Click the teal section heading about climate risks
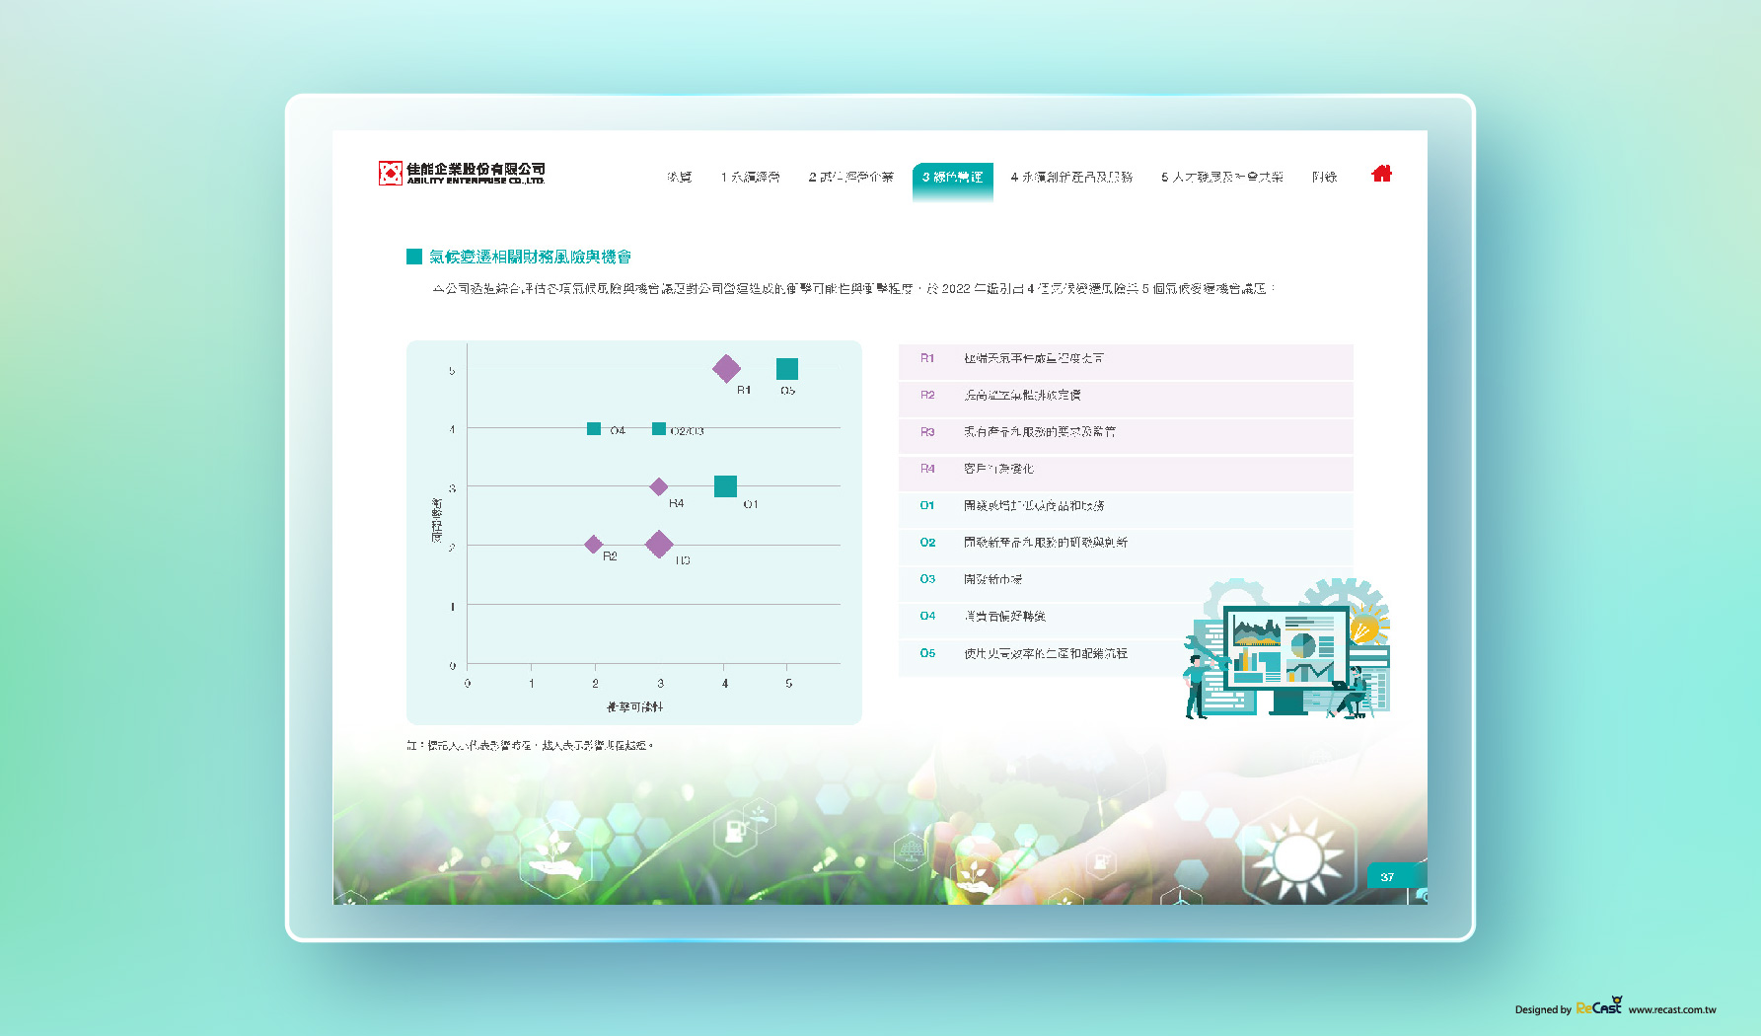The width and height of the screenshot is (1761, 1036). click(x=530, y=257)
